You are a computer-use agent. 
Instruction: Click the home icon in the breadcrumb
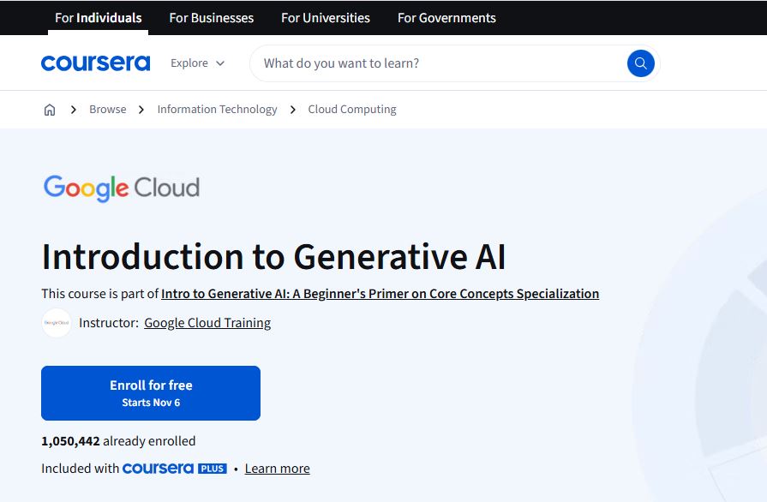(50, 110)
